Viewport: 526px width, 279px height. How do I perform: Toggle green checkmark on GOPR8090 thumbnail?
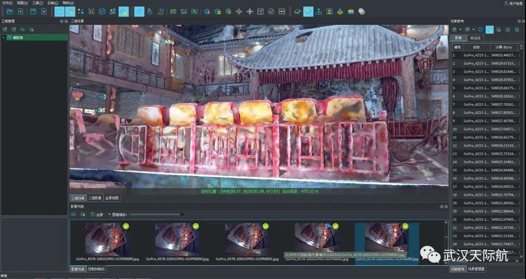tap(195, 226)
